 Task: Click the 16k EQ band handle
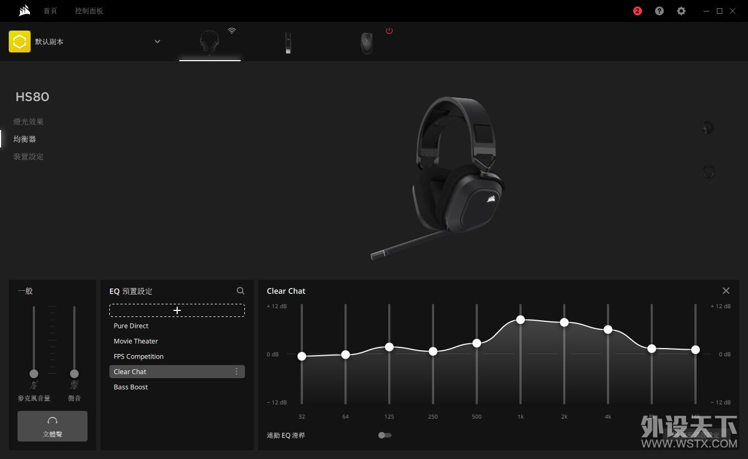(696, 350)
